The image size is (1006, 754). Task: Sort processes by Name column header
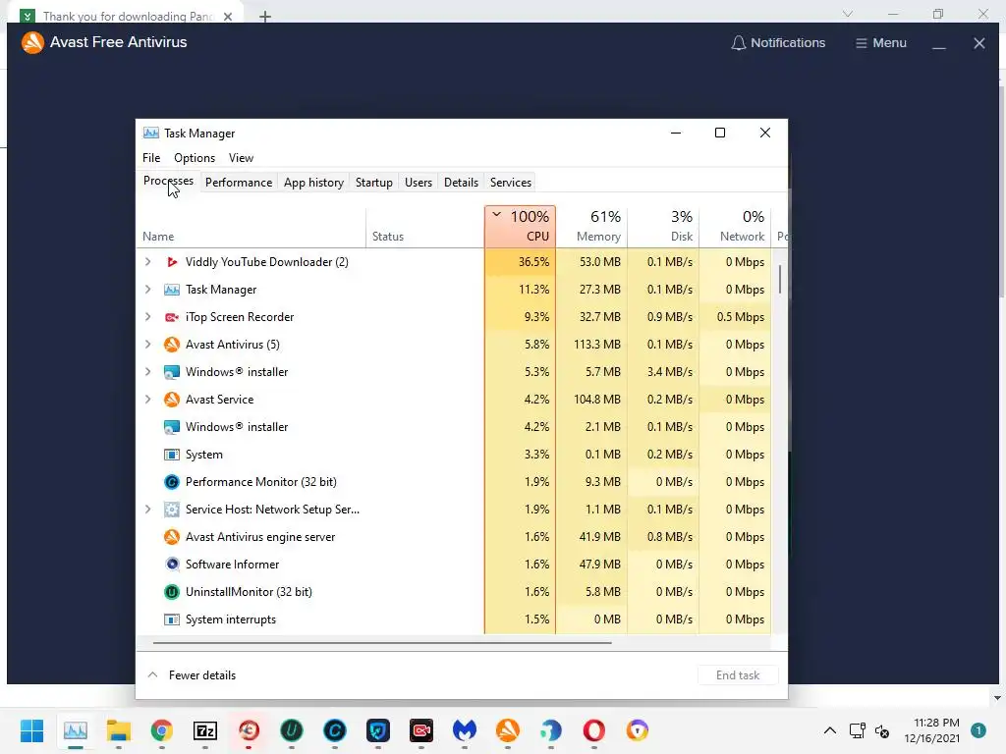(x=252, y=227)
